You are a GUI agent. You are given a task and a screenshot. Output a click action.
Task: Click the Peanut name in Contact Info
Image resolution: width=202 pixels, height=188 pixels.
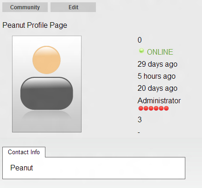click(x=22, y=168)
